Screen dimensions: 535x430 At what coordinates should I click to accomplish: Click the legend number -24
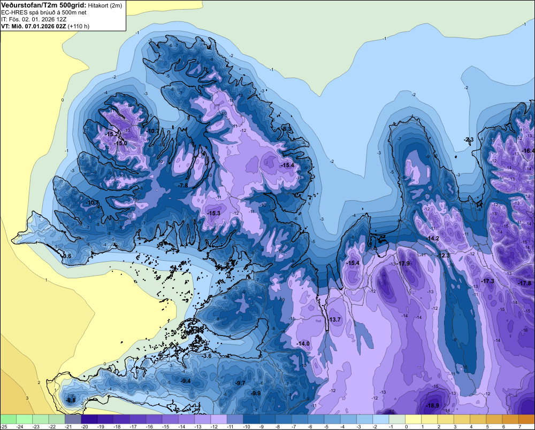tap(20, 427)
